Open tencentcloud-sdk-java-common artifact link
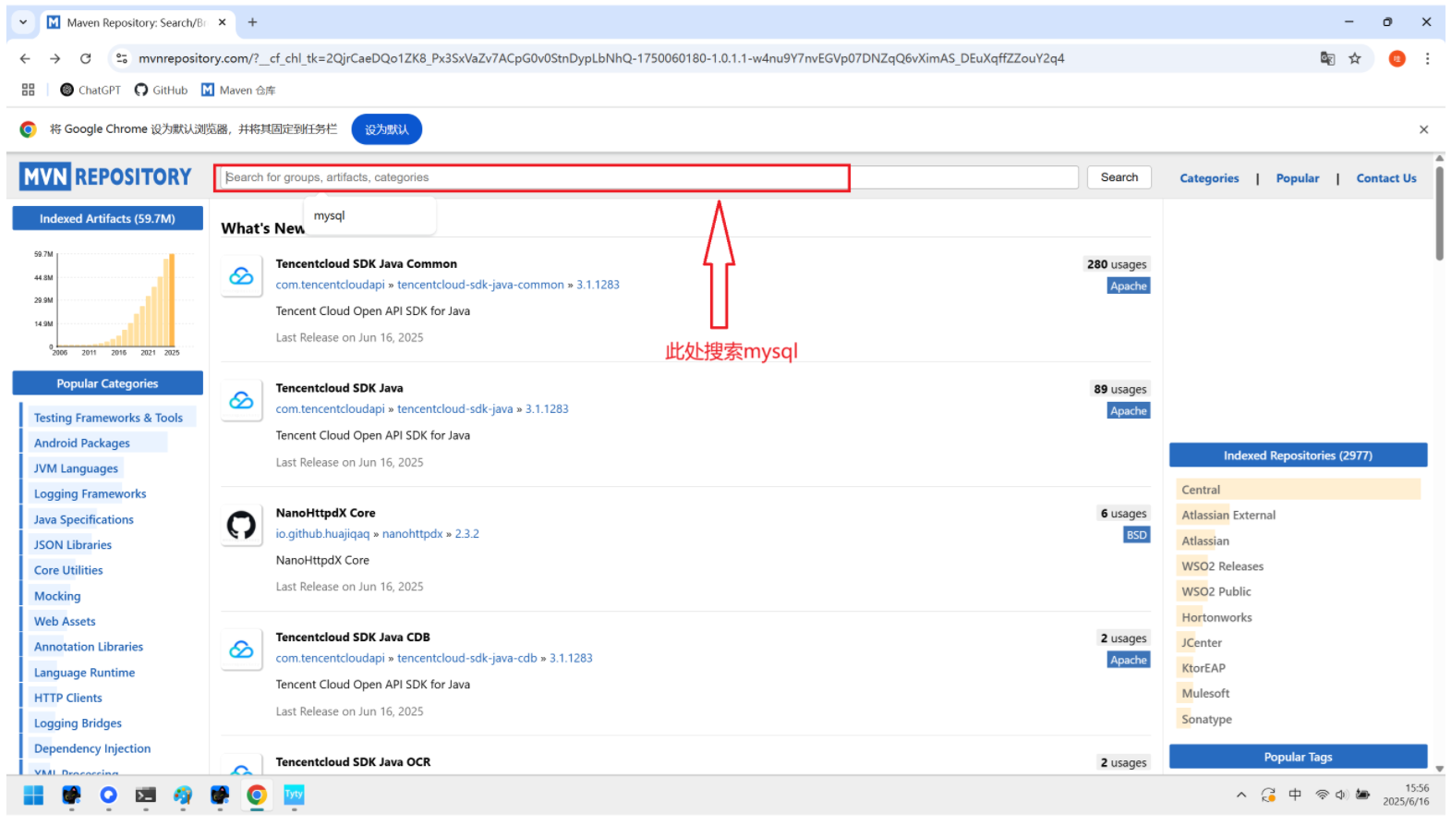1451x826 pixels. [480, 285]
